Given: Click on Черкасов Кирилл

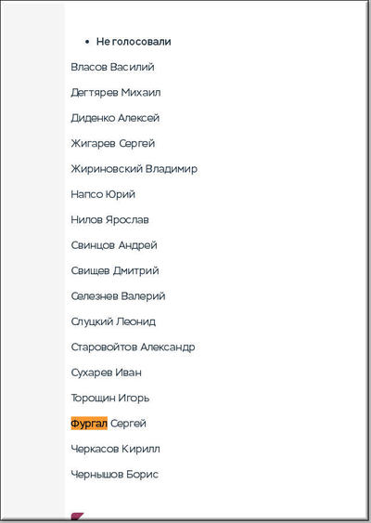Looking at the screenshot, I should (x=115, y=449).
